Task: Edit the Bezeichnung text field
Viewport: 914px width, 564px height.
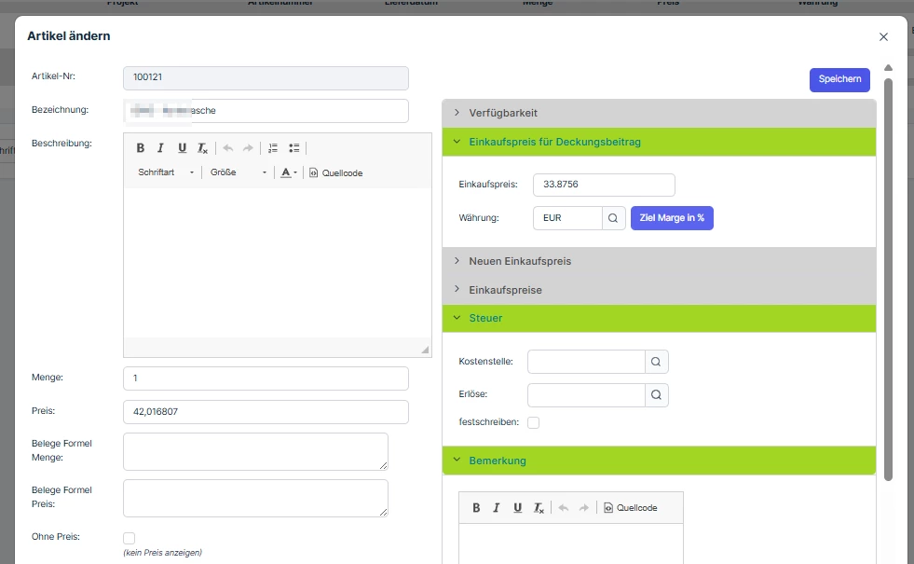Action: tap(266, 111)
